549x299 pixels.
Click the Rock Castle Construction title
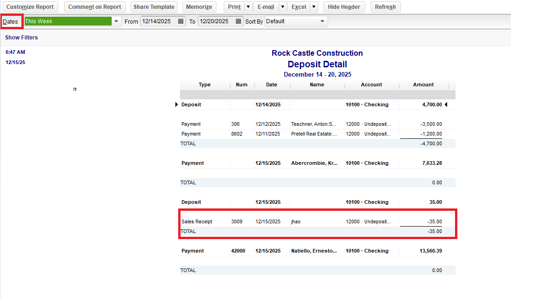tap(317, 53)
